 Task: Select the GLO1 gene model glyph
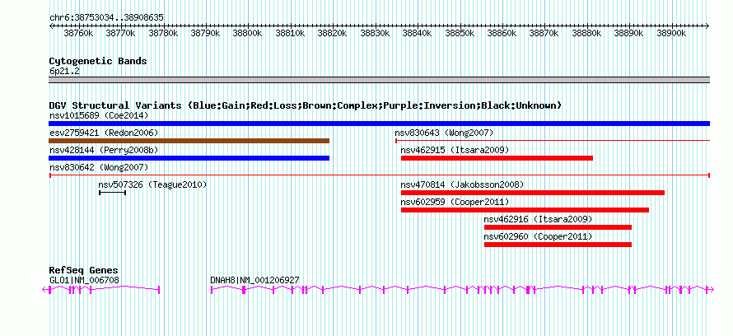101,290
